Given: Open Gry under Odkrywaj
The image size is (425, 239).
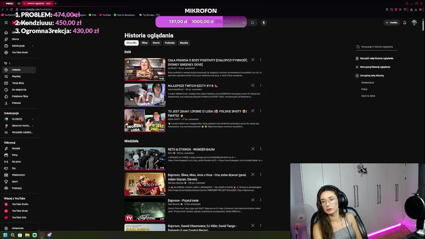Looking at the screenshot, I should 14,168.
